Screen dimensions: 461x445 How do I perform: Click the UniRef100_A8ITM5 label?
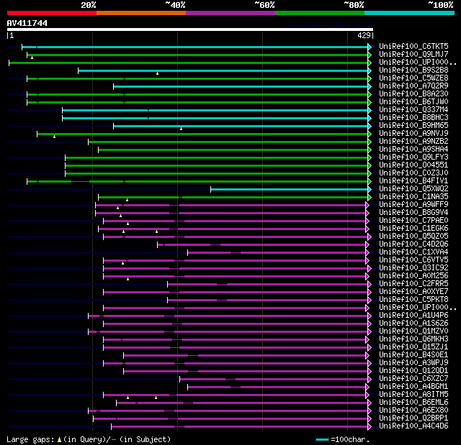click(413, 395)
